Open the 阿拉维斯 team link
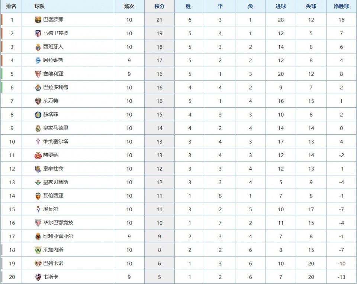This screenshot has width=357, height=284. point(51,60)
